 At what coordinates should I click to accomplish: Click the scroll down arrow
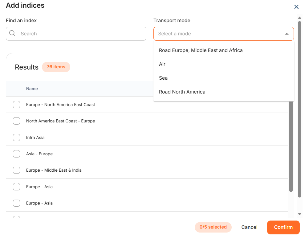pyautogui.click(x=299, y=214)
